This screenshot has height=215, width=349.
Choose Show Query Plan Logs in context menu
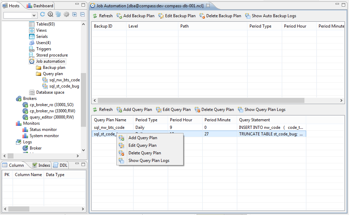(x=149, y=161)
